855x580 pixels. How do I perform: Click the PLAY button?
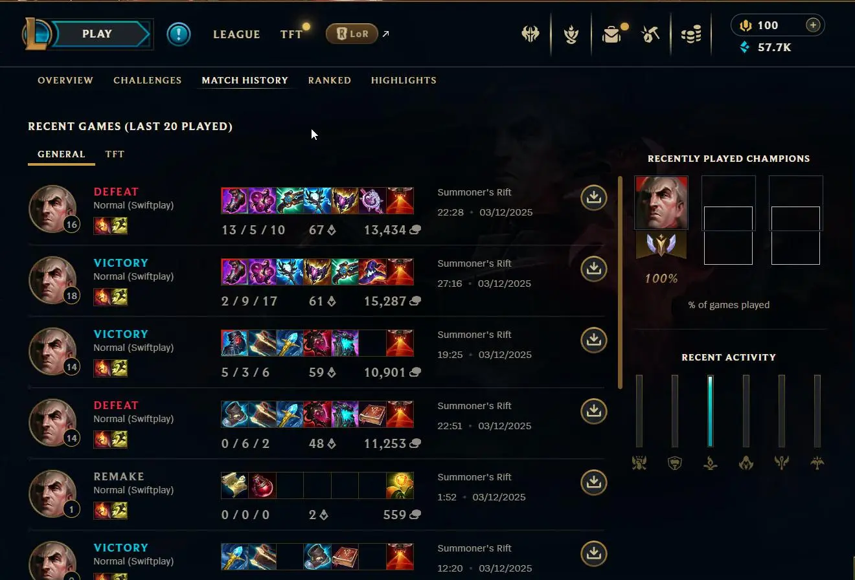tap(97, 34)
